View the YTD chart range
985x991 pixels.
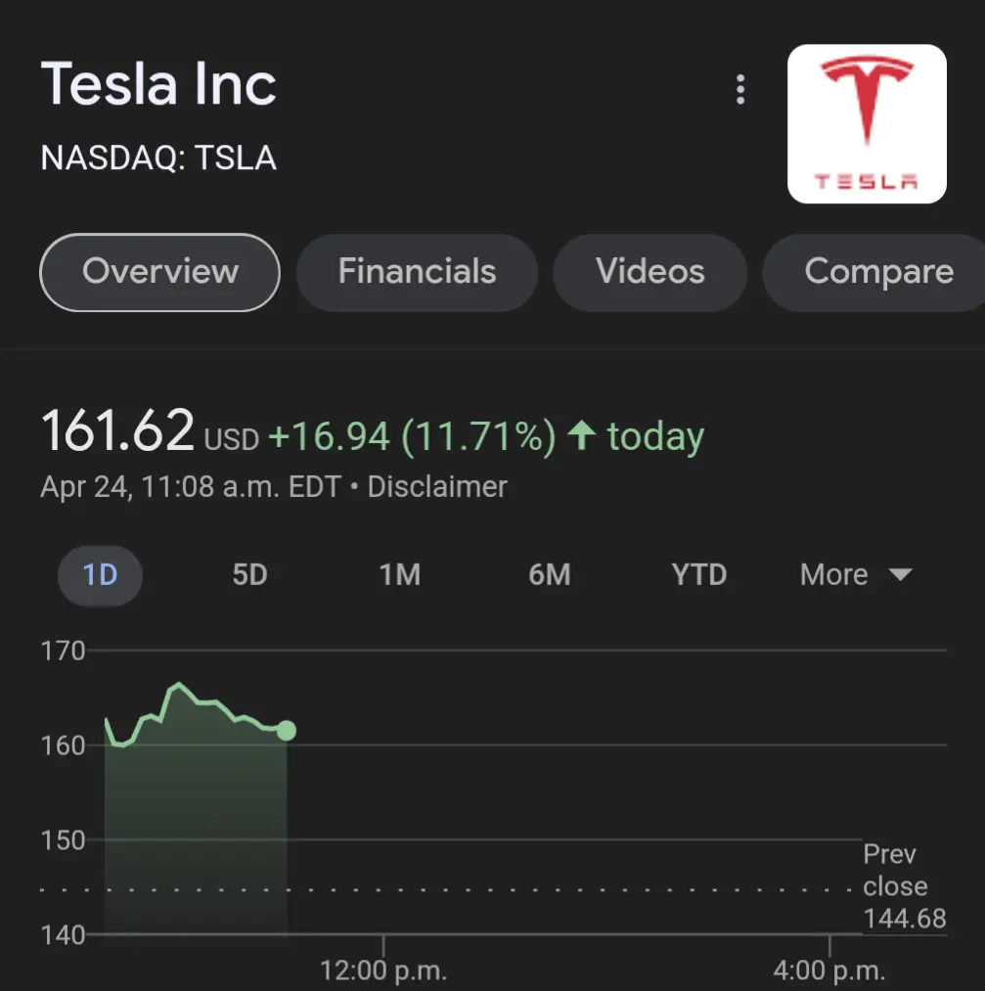pos(698,575)
